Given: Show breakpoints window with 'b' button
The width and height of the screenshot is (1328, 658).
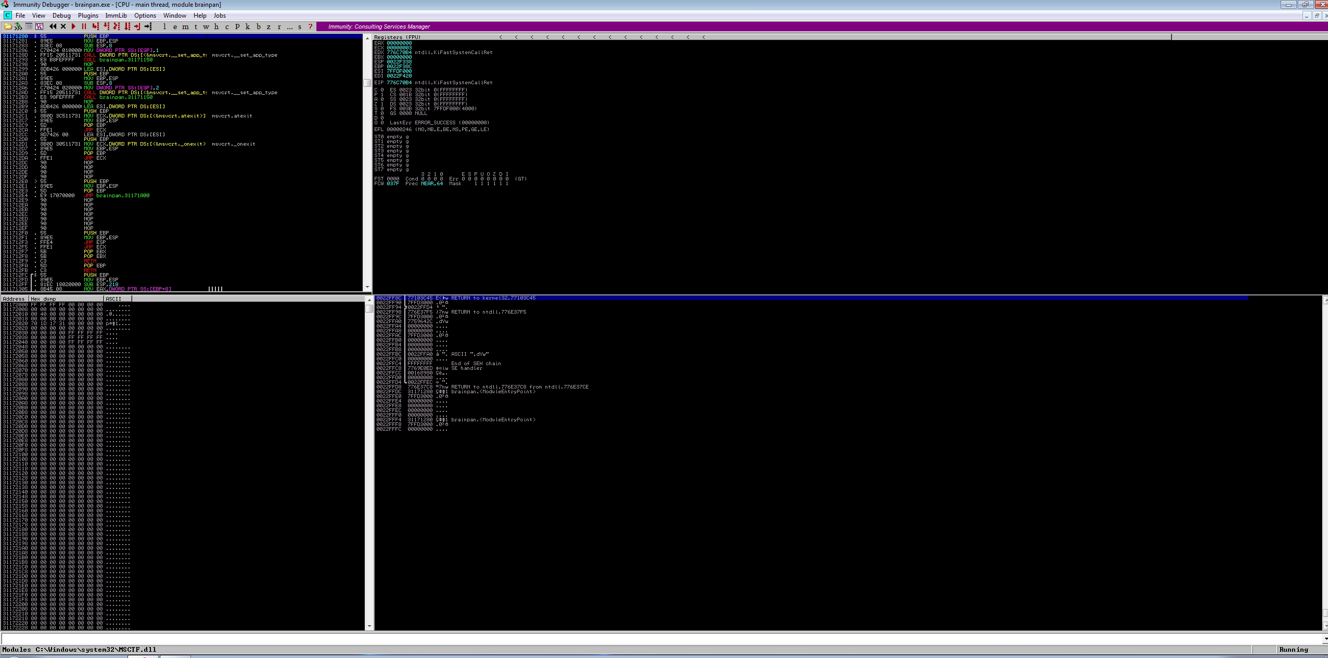Looking at the screenshot, I should (x=258, y=27).
